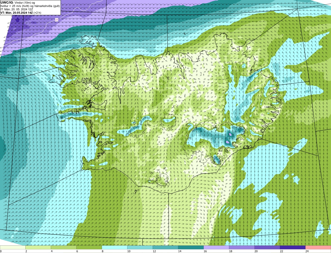
Task: Click the 12–14 m/s teal legend swatch
Action: [165, 247]
